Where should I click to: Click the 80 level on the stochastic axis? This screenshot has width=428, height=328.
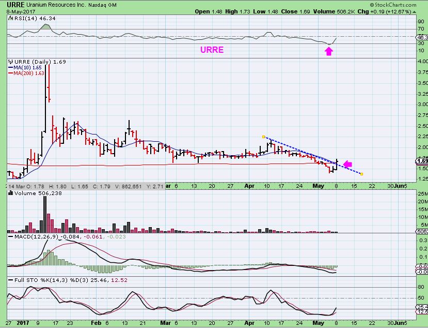(421, 287)
